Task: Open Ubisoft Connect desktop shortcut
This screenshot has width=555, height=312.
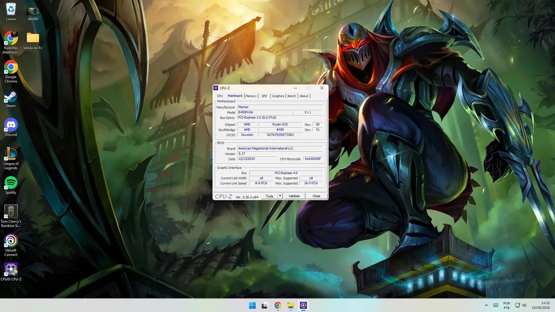Action: pos(11,245)
